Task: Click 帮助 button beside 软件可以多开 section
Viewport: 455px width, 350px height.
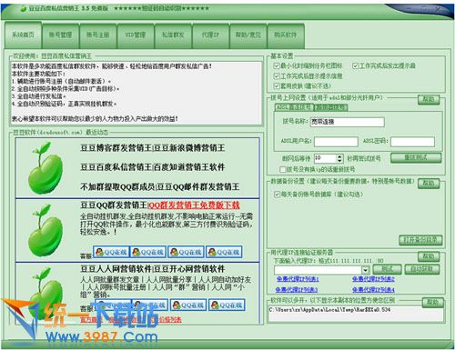Action: click(432, 302)
